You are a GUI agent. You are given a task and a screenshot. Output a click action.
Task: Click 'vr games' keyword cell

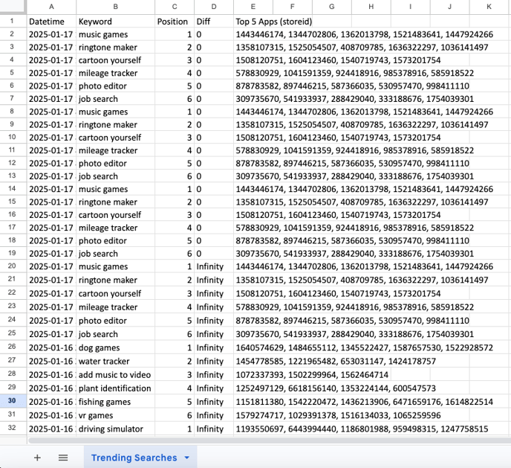click(x=115, y=415)
